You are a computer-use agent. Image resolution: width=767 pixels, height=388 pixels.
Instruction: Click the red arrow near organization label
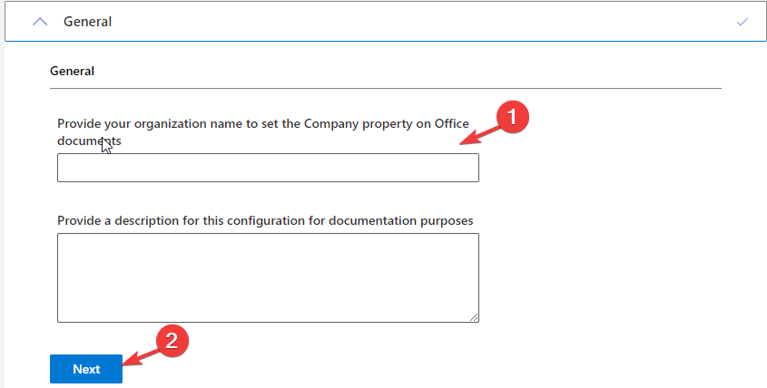point(480,135)
